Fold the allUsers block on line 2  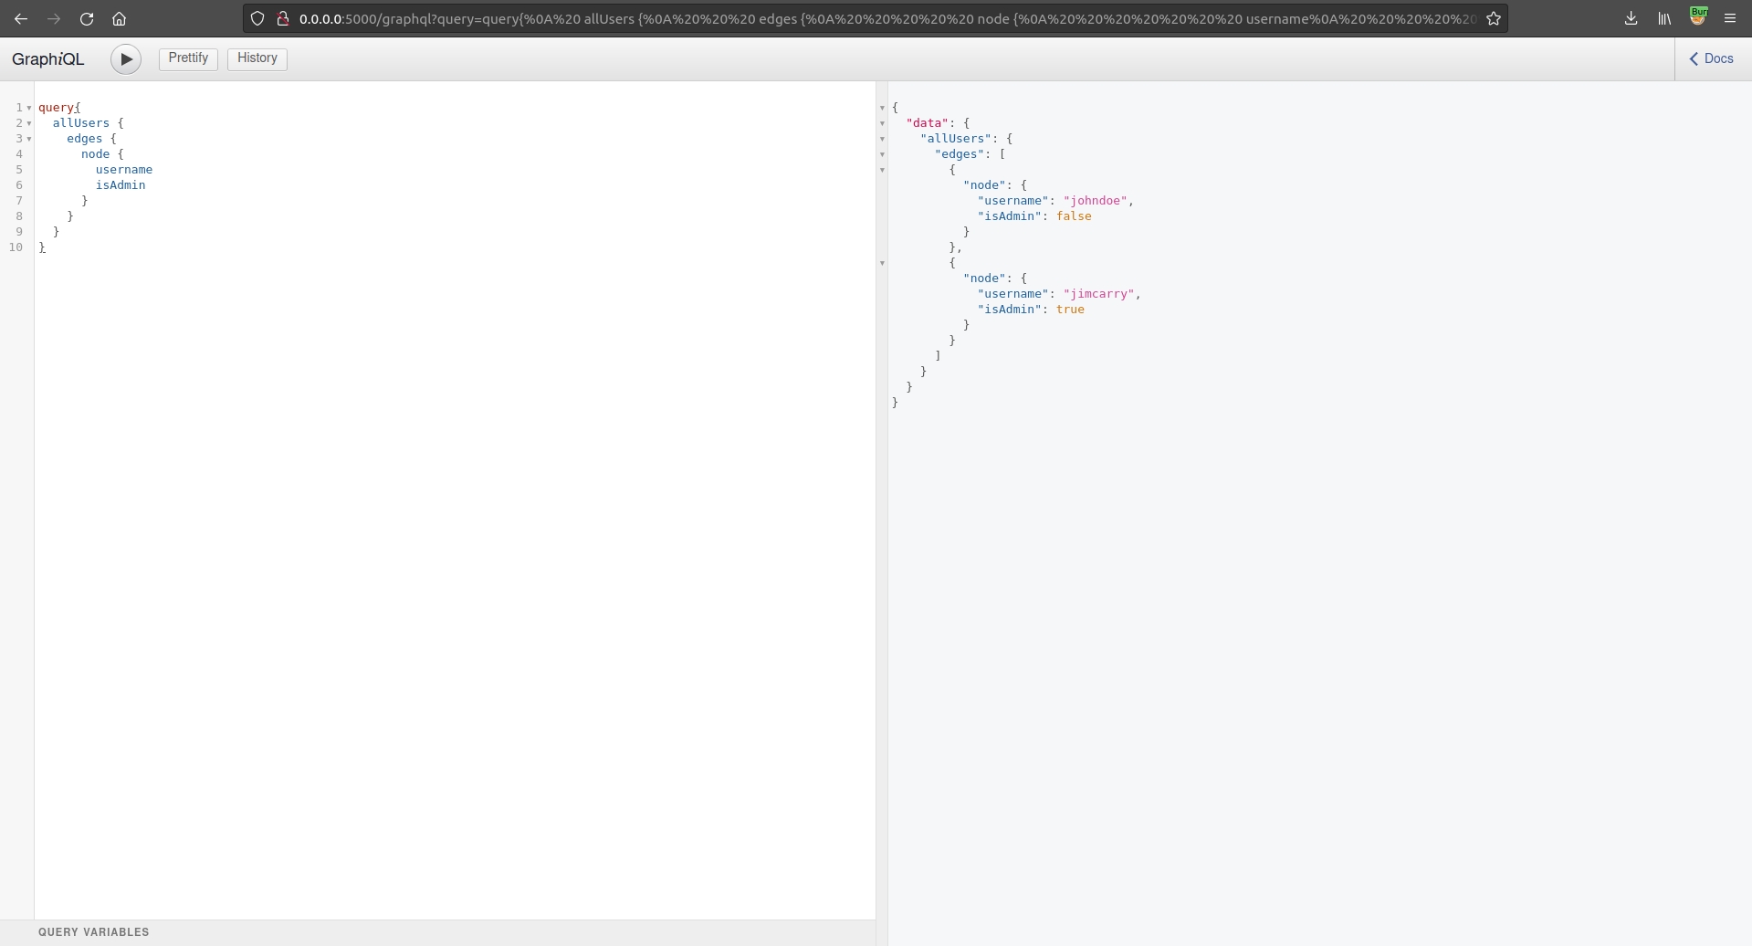(x=29, y=123)
